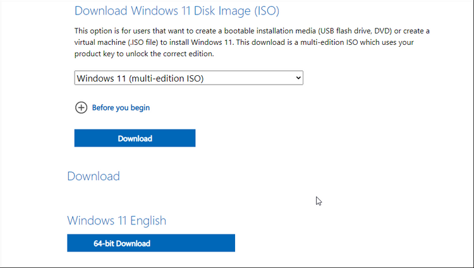The width and height of the screenshot is (474, 268).
Task: Open the Before you begin section text
Action: click(x=121, y=107)
